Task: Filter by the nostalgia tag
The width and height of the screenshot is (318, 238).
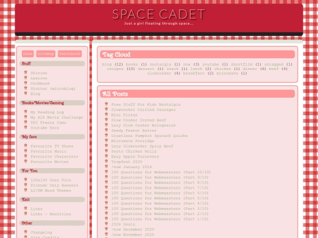Action: point(160,65)
